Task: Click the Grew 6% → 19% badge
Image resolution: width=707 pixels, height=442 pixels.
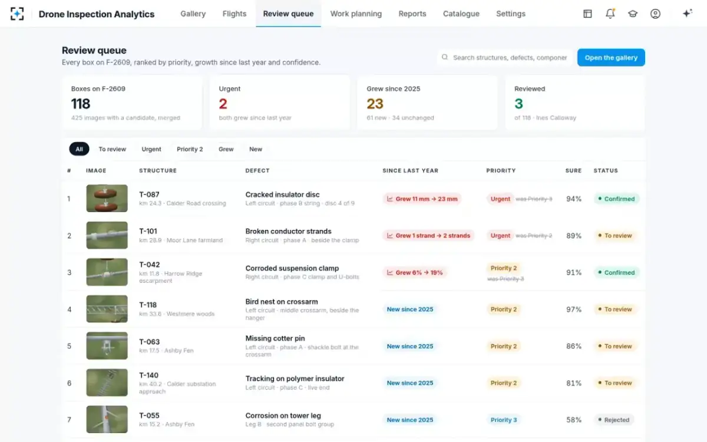Action: coord(415,272)
